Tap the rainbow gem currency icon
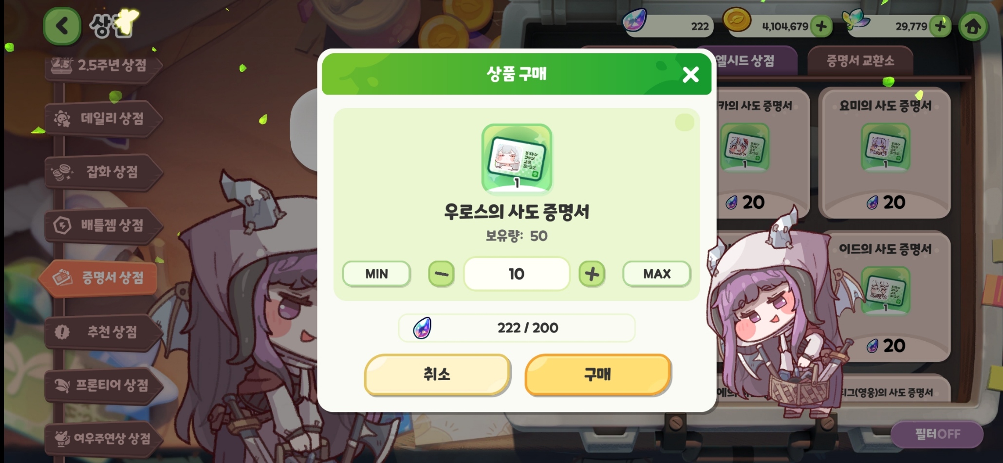Viewport: 1003px width, 463px height. click(635, 21)
